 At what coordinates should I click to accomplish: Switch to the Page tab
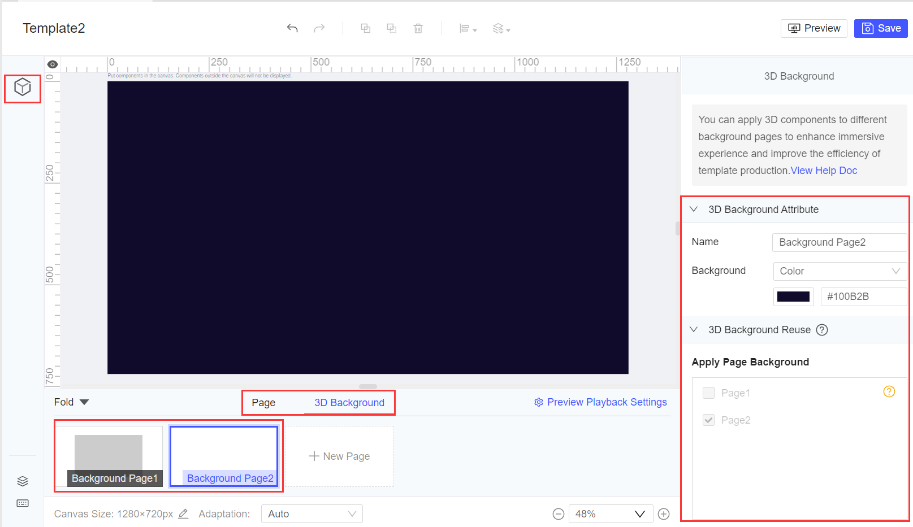263,402
